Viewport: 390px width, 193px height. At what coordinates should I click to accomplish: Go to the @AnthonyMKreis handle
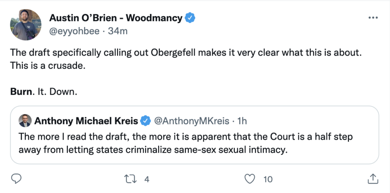pyautogui.click(x=191, y=121)
